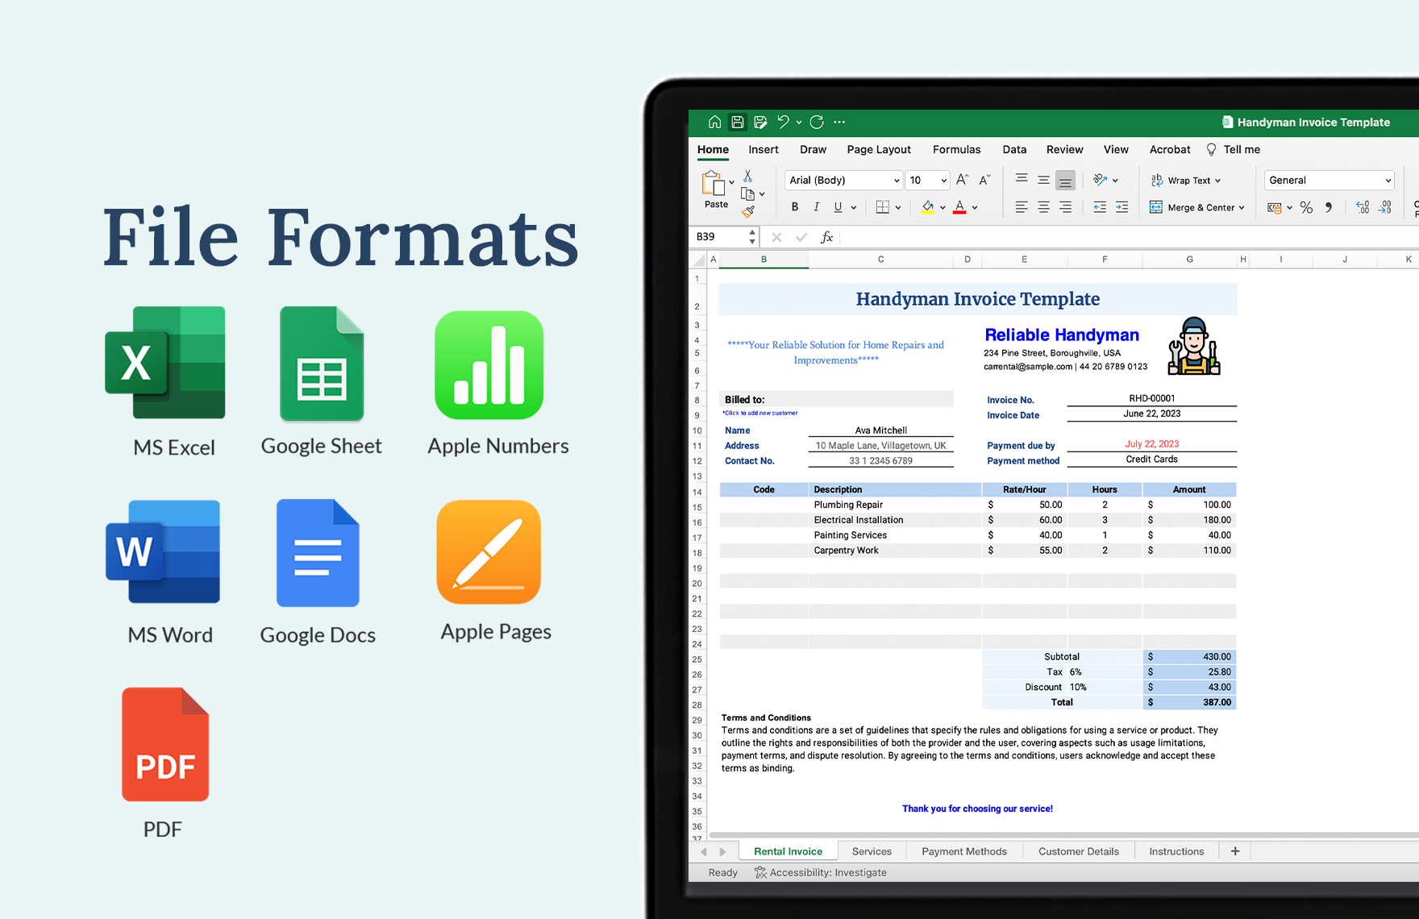Switch to the Services sheet tab
This screenshot has height=919, width=1419.
(x=872, y=851)
